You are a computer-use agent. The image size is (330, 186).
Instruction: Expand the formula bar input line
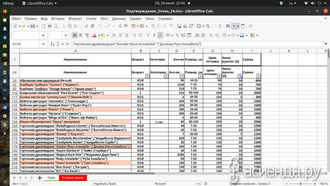click(x=326, y=44)
